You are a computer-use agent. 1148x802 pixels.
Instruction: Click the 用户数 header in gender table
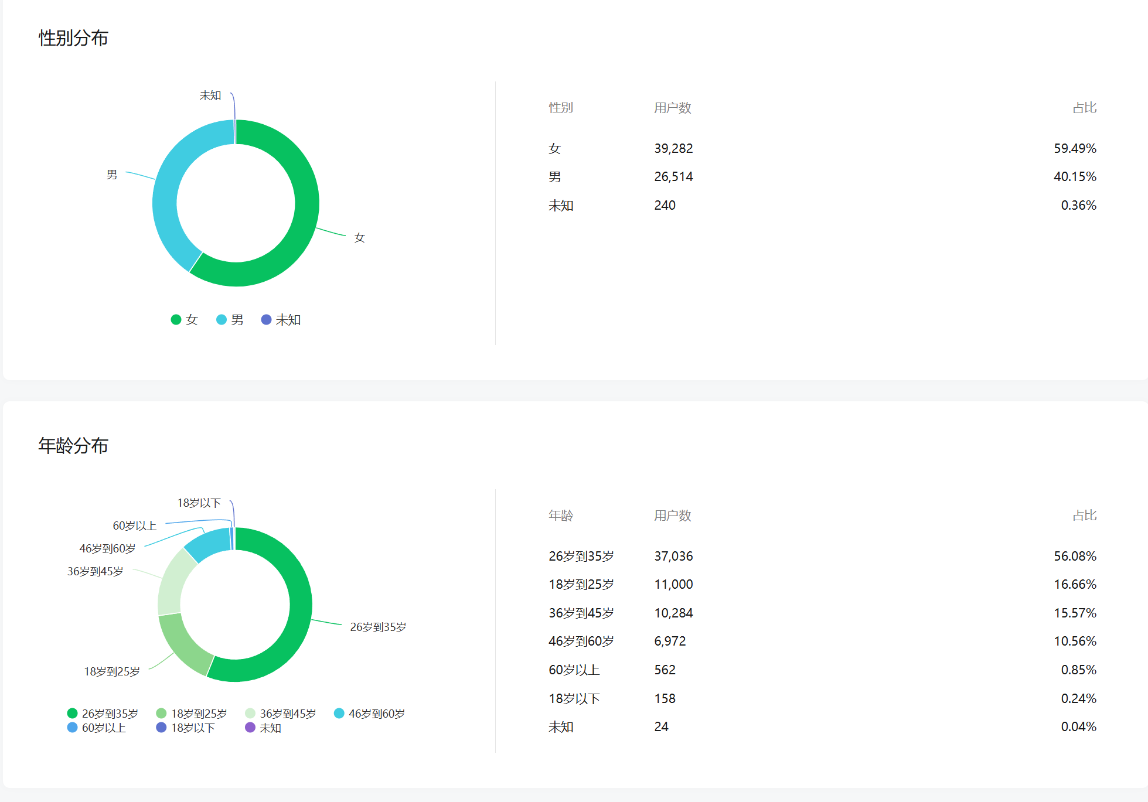click(x=672, y=108)
